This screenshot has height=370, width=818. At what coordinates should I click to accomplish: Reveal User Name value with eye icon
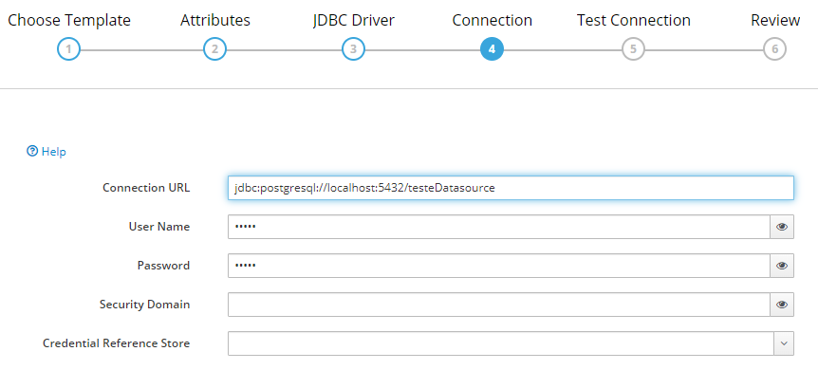[x=782, y=227]
